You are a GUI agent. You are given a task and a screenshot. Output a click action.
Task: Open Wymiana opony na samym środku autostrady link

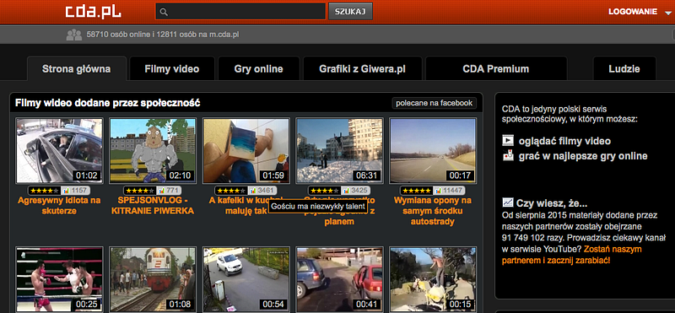point(433,212)
